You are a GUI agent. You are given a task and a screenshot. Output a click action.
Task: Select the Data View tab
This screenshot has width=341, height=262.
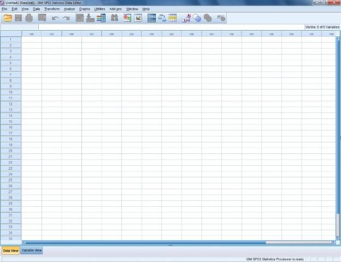point(10,251)
